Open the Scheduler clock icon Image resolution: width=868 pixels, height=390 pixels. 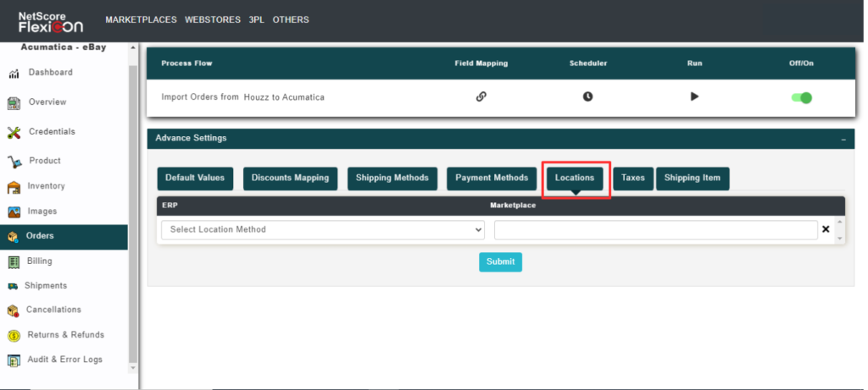coord(587,96)
